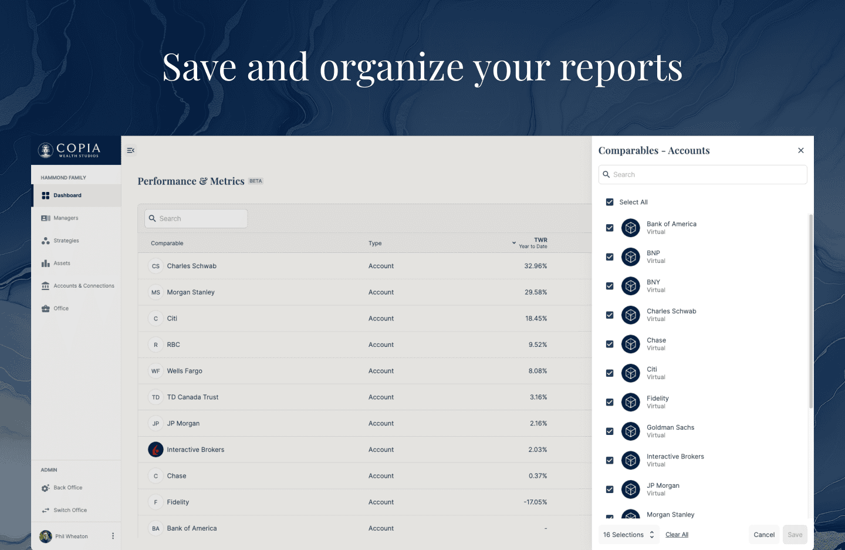Image resolution: width=845 pixels, height=550 pixels.
Task: Uncheck the Chase virtual account checkbox
Action: [610, 344]
